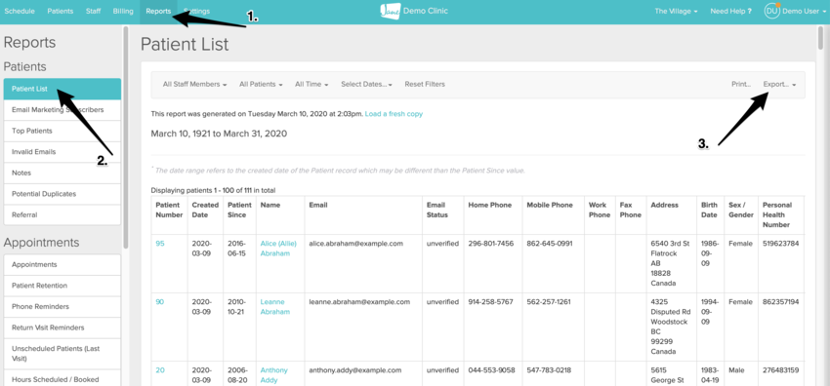Open Email Marketing Subscribers report
The width and height of the screenshot is (830, 386).
(62, 110)
